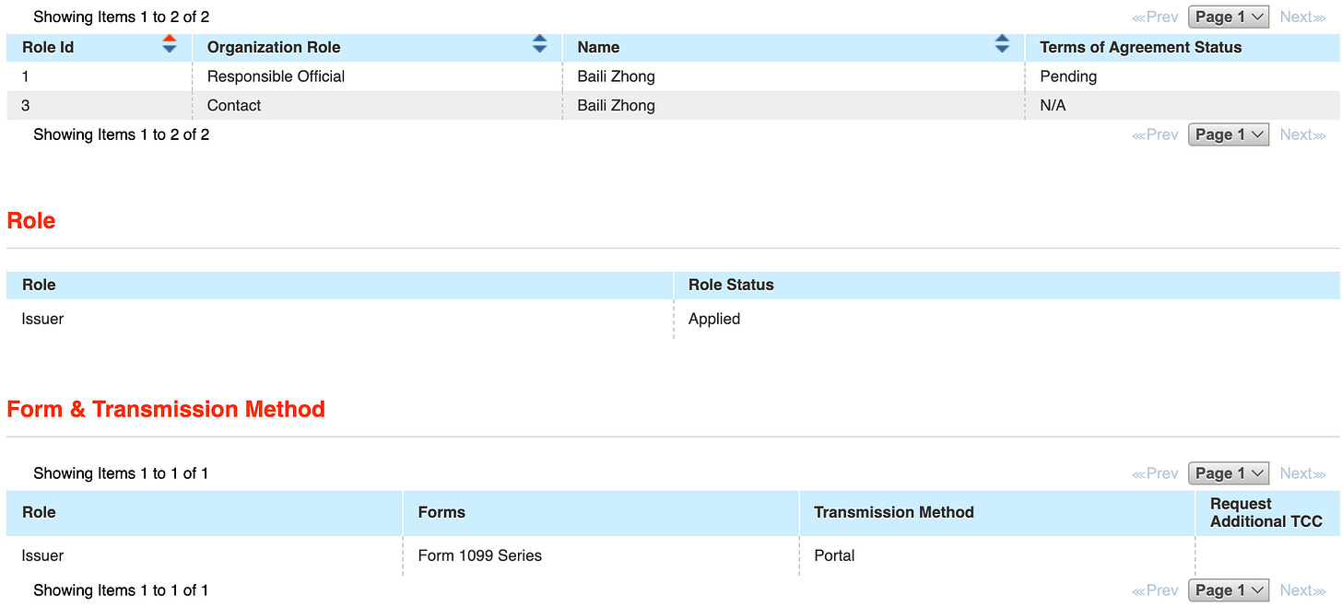This screenshot has height=607, width=1342.
Task: Click Next in the top pagination
Action: [x=1301, y=16]
